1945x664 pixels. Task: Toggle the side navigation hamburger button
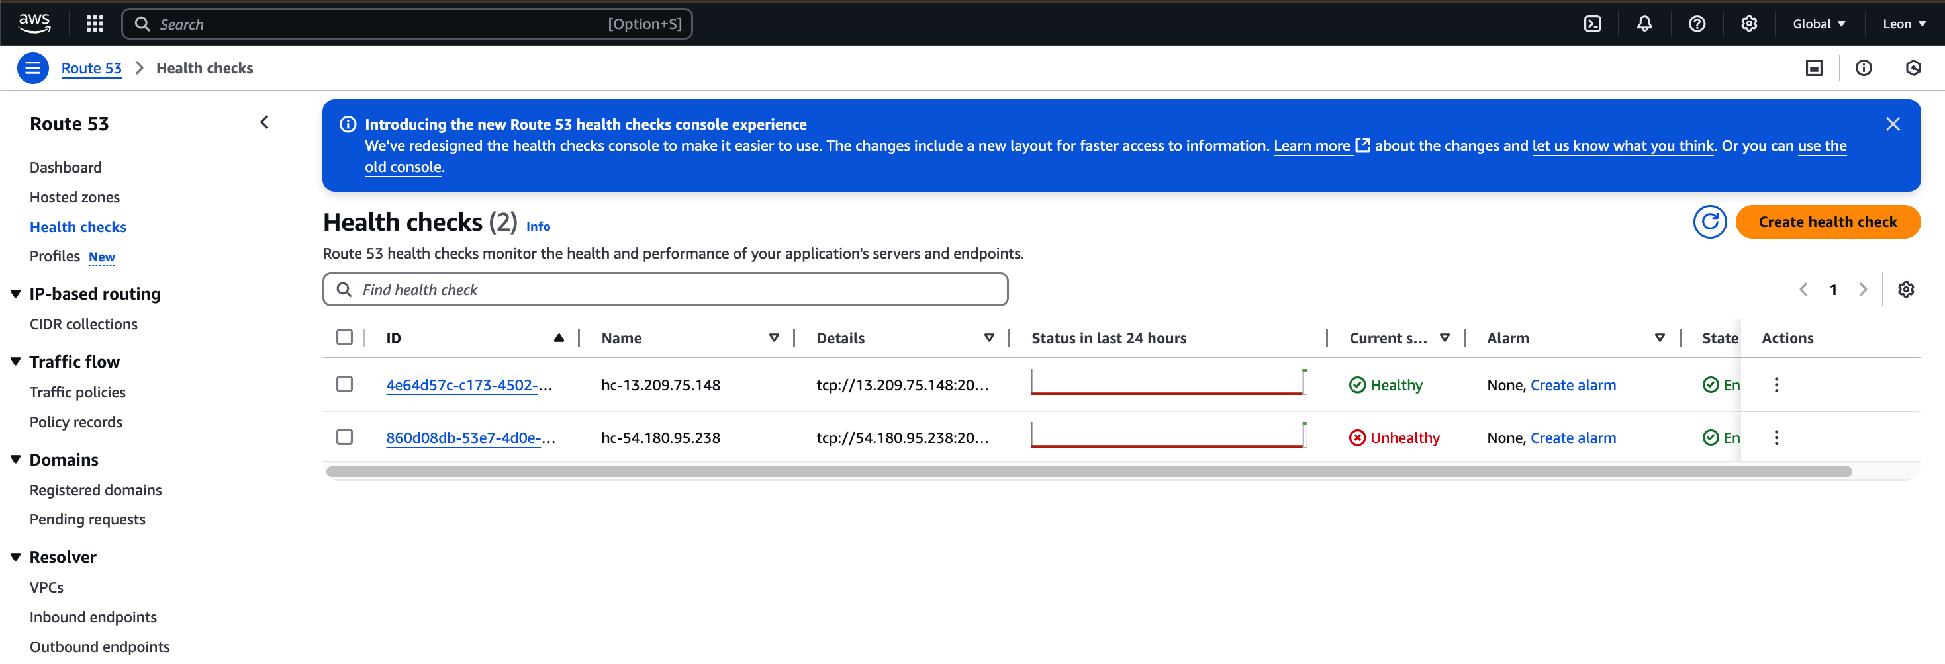tap(32, 68)
